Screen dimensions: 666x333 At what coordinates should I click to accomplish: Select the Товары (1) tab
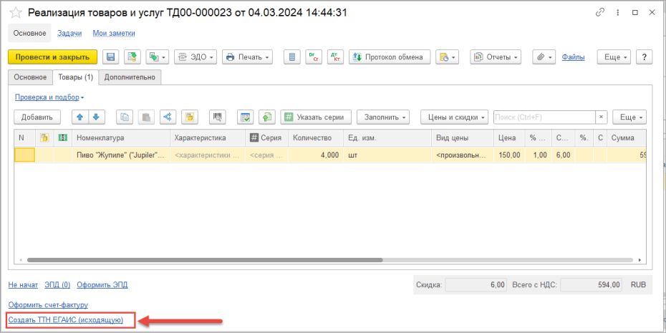pos(75,77)
